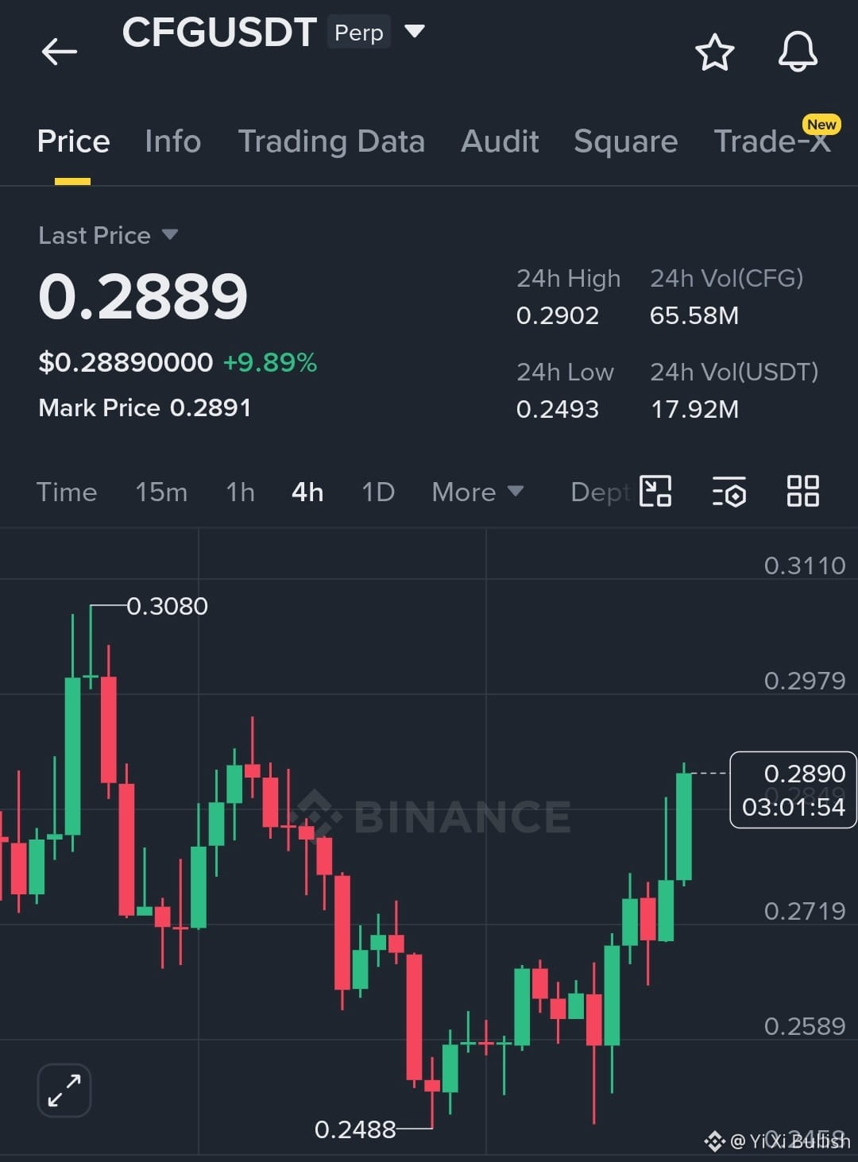Image resolution: width=858 pixels, height=1162 pixels.
Task: Select the 4h chart interval
Action: [x=307, y=492]
